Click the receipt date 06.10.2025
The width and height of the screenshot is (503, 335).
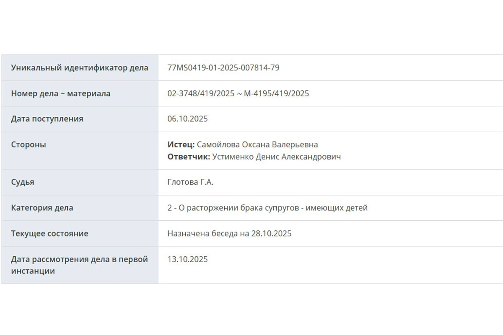pyautogui.click(x=187, y=119)
